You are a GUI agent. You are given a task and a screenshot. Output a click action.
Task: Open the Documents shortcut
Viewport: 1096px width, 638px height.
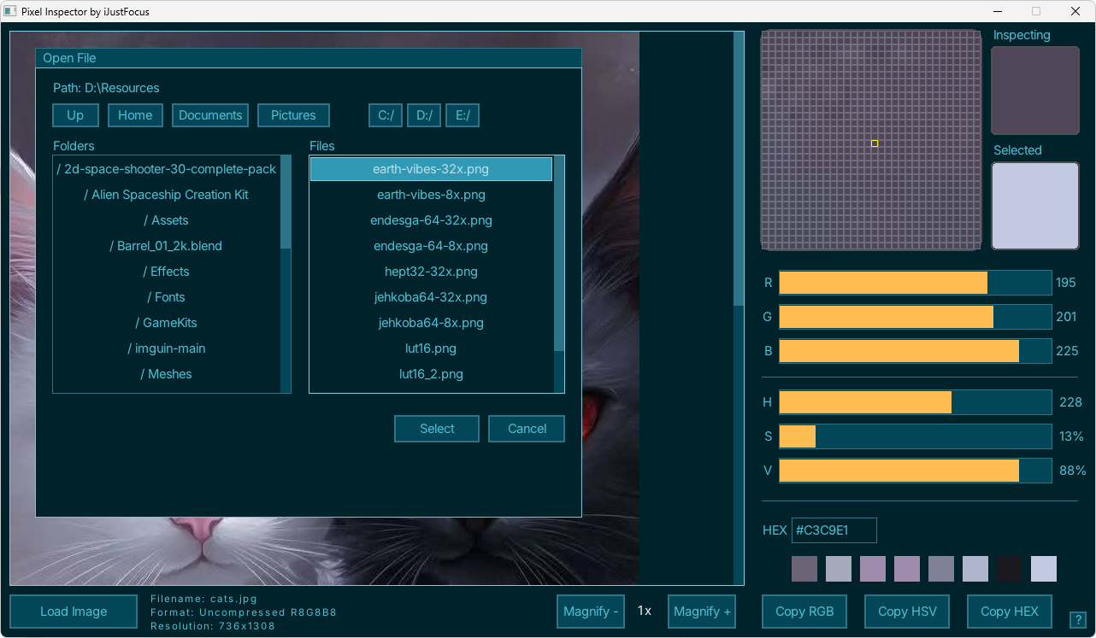pyautogui.click(x=210, y=115)
